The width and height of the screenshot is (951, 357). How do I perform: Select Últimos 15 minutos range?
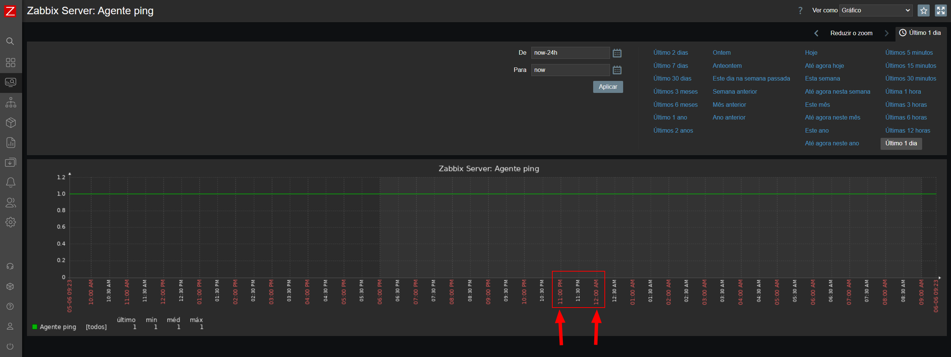pyautogui.click(x=911, y=66)
